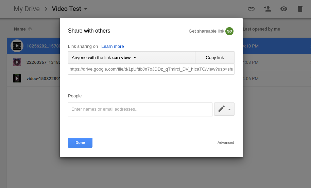Screen dimensions: 311x188
Task: Click the pencil edit permission icon
Action: pyautogui.click(x=222, y=109)
